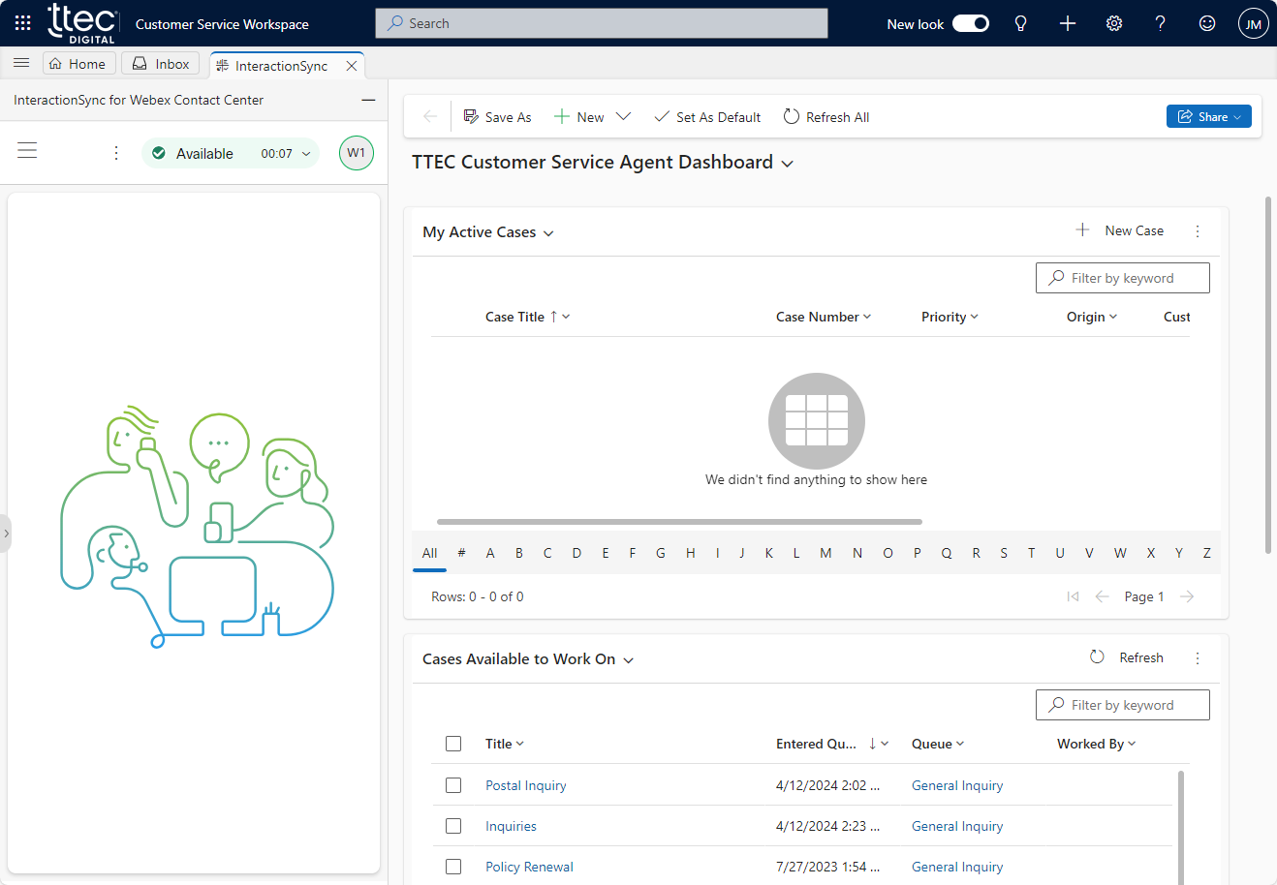Expand the Available status dropdown
1277x885 pixels.
[x=306, y=154]
